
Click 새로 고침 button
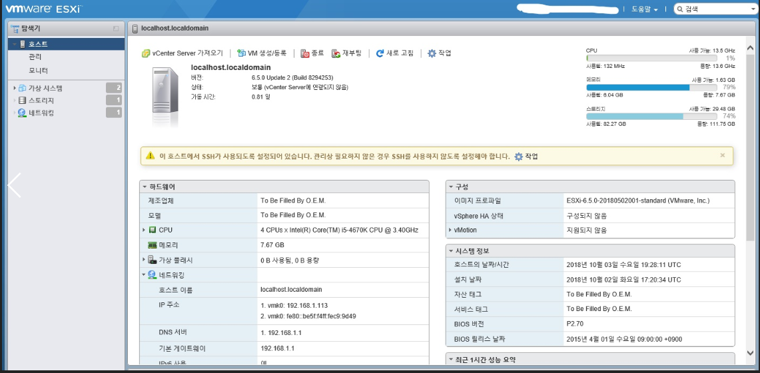(x=395, y=53)
